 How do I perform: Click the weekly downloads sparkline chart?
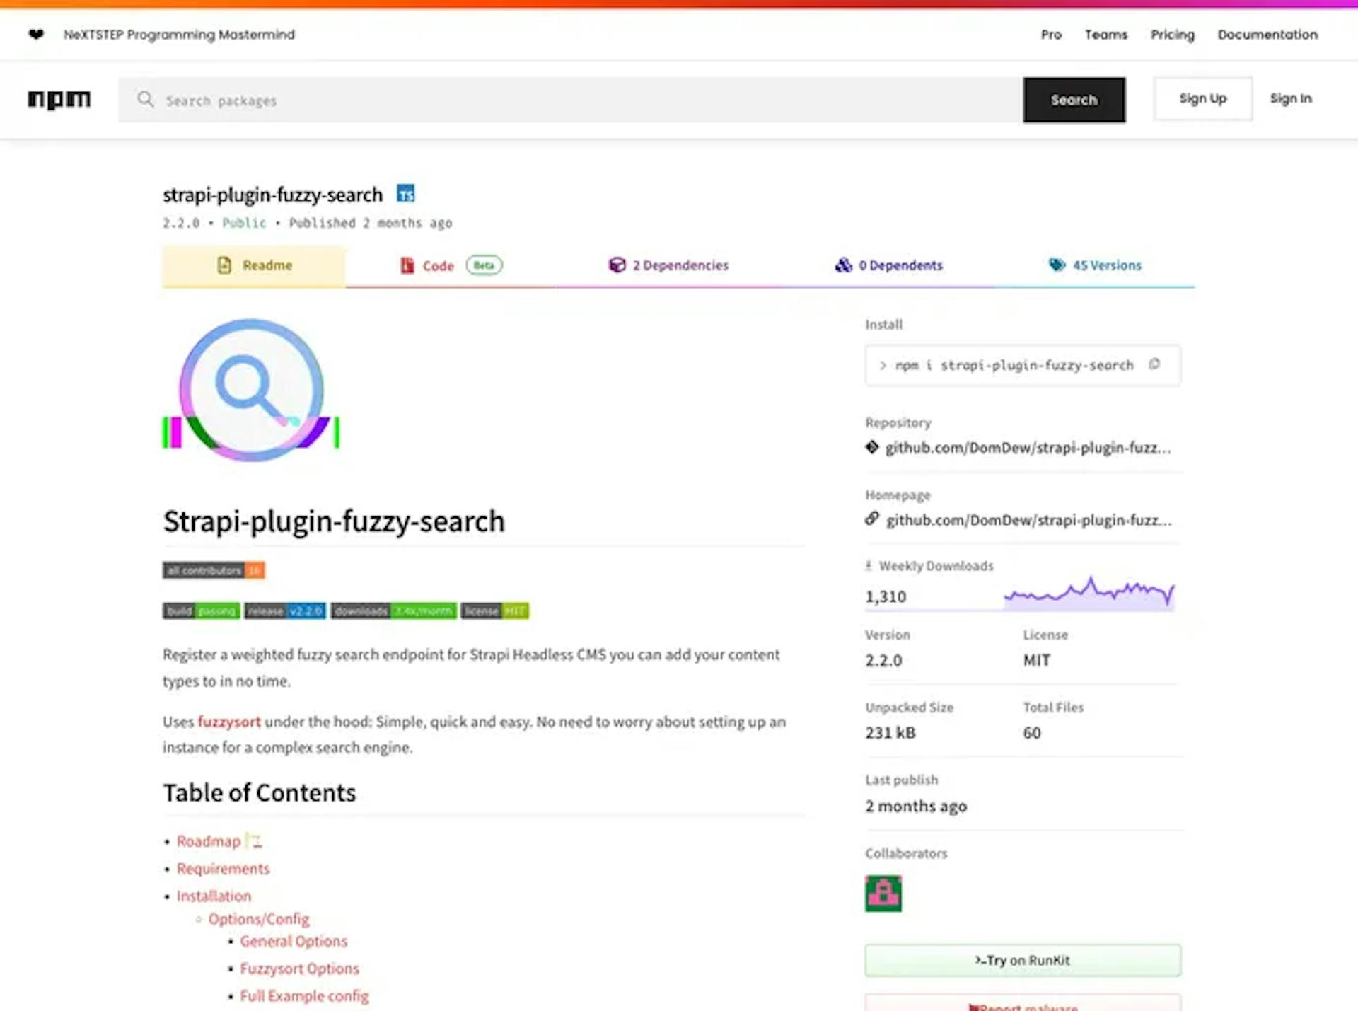click(1089, 593)
